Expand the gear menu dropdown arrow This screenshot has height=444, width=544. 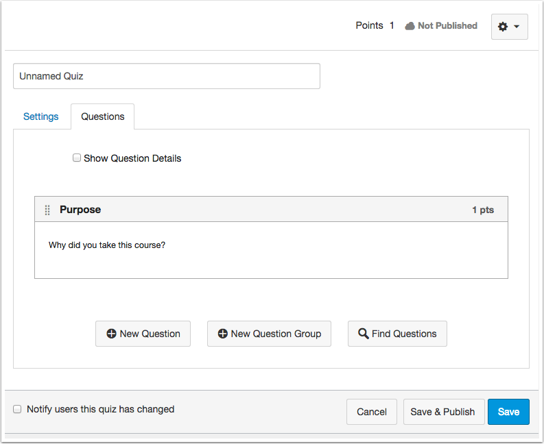(x=517, y=27)
